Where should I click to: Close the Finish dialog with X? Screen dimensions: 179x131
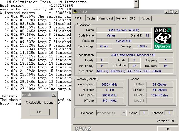[x=54, y=95]
